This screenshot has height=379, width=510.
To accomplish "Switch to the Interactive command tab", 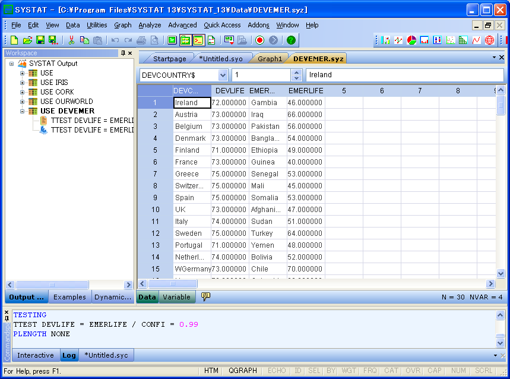I will [x=36, y=355].
